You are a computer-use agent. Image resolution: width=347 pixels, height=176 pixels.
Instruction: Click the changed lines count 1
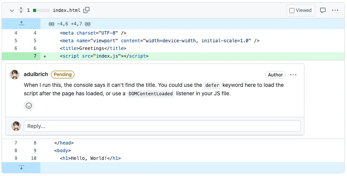tap(28, 10)
